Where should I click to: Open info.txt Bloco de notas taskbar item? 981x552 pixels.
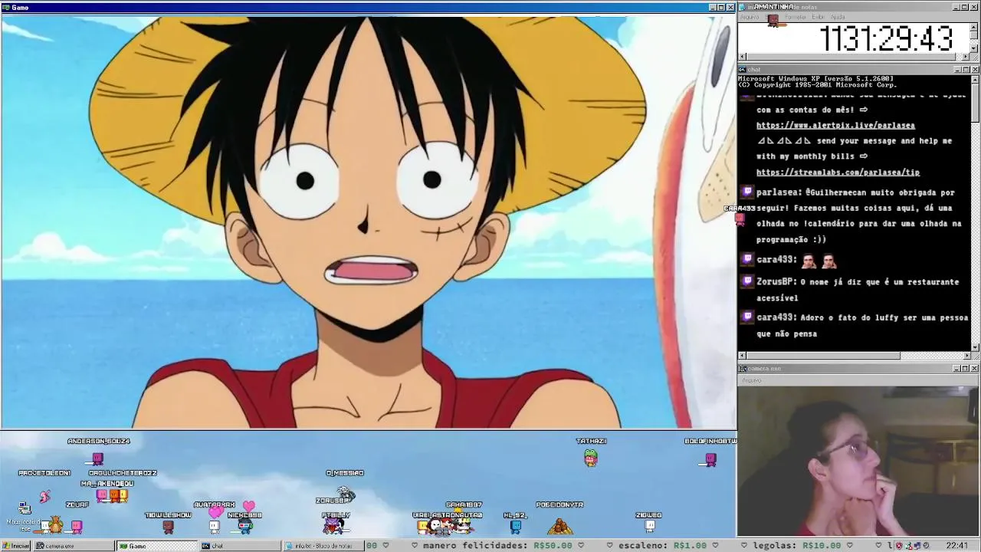pyautogui.click(x=323, y=546)
